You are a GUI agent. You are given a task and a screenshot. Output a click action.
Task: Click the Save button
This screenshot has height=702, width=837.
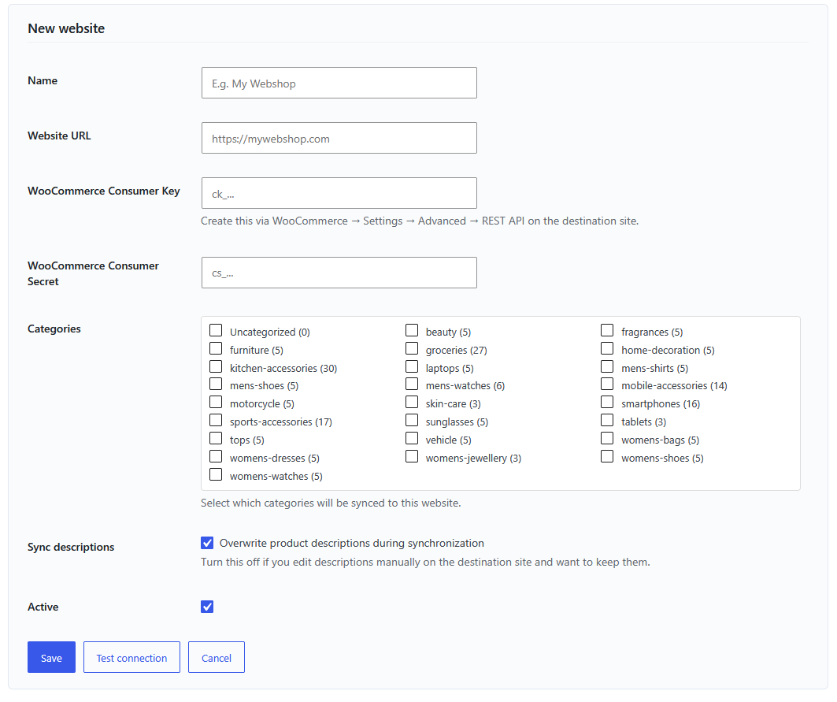tap(51, 657)
